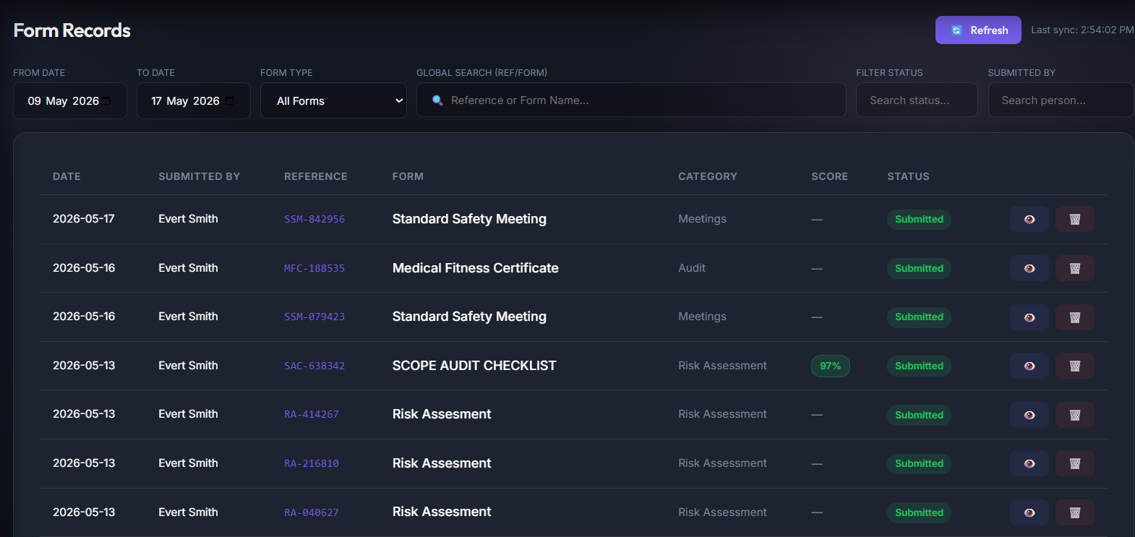Click the Search person filter field
Viewport: 1135px width, 537px height.
[1061, 100]
